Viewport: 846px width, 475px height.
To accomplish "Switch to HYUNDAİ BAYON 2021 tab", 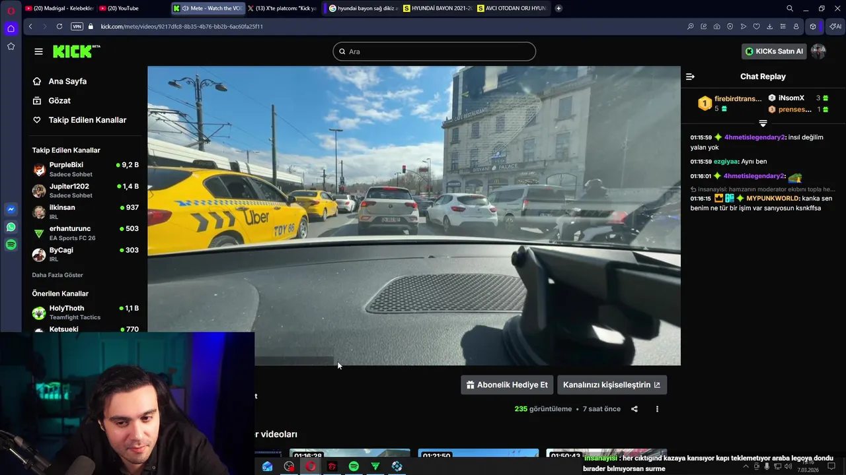I will click(437, 9).
